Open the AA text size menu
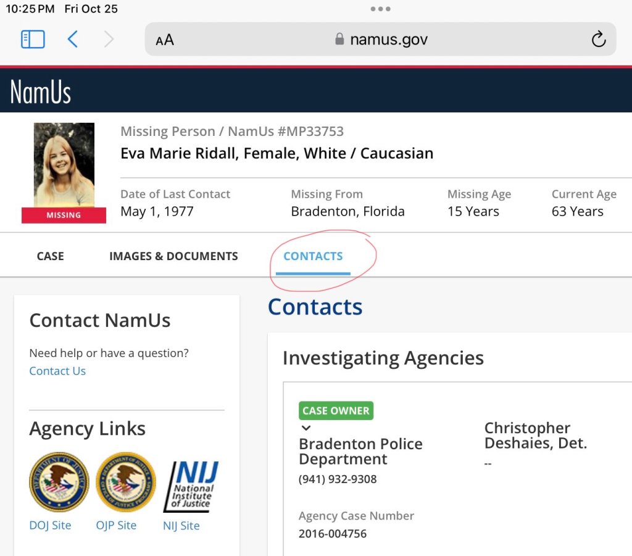The image size is (632, 556). coord(165,40)
